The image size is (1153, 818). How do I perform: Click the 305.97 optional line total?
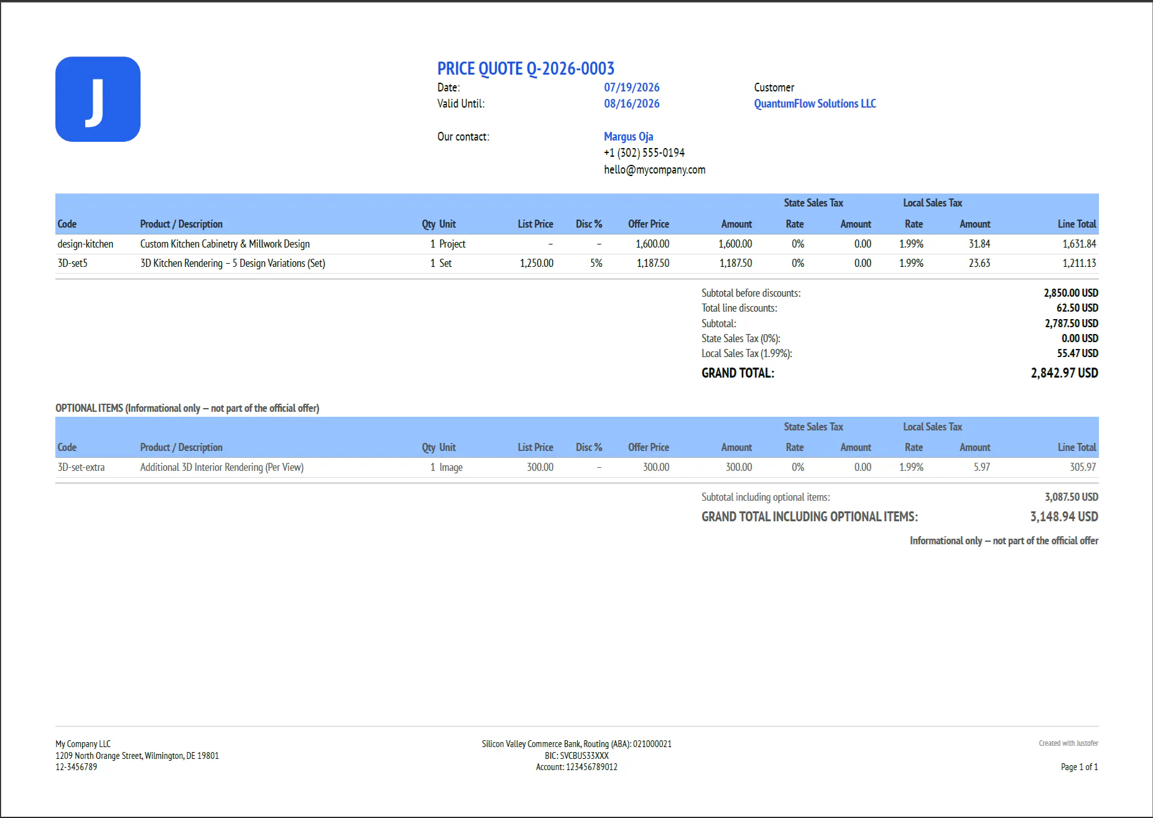[1083, 467]
